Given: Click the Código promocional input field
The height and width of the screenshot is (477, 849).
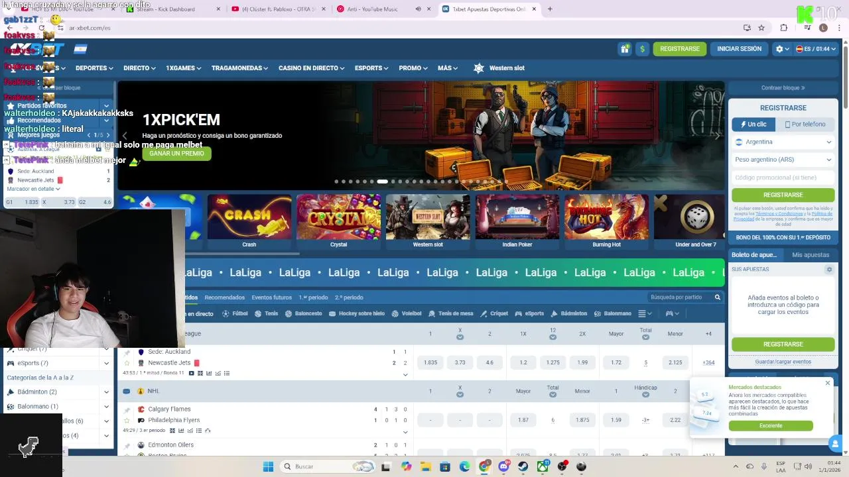Looking at the screenshot, I should coord(783,178).
